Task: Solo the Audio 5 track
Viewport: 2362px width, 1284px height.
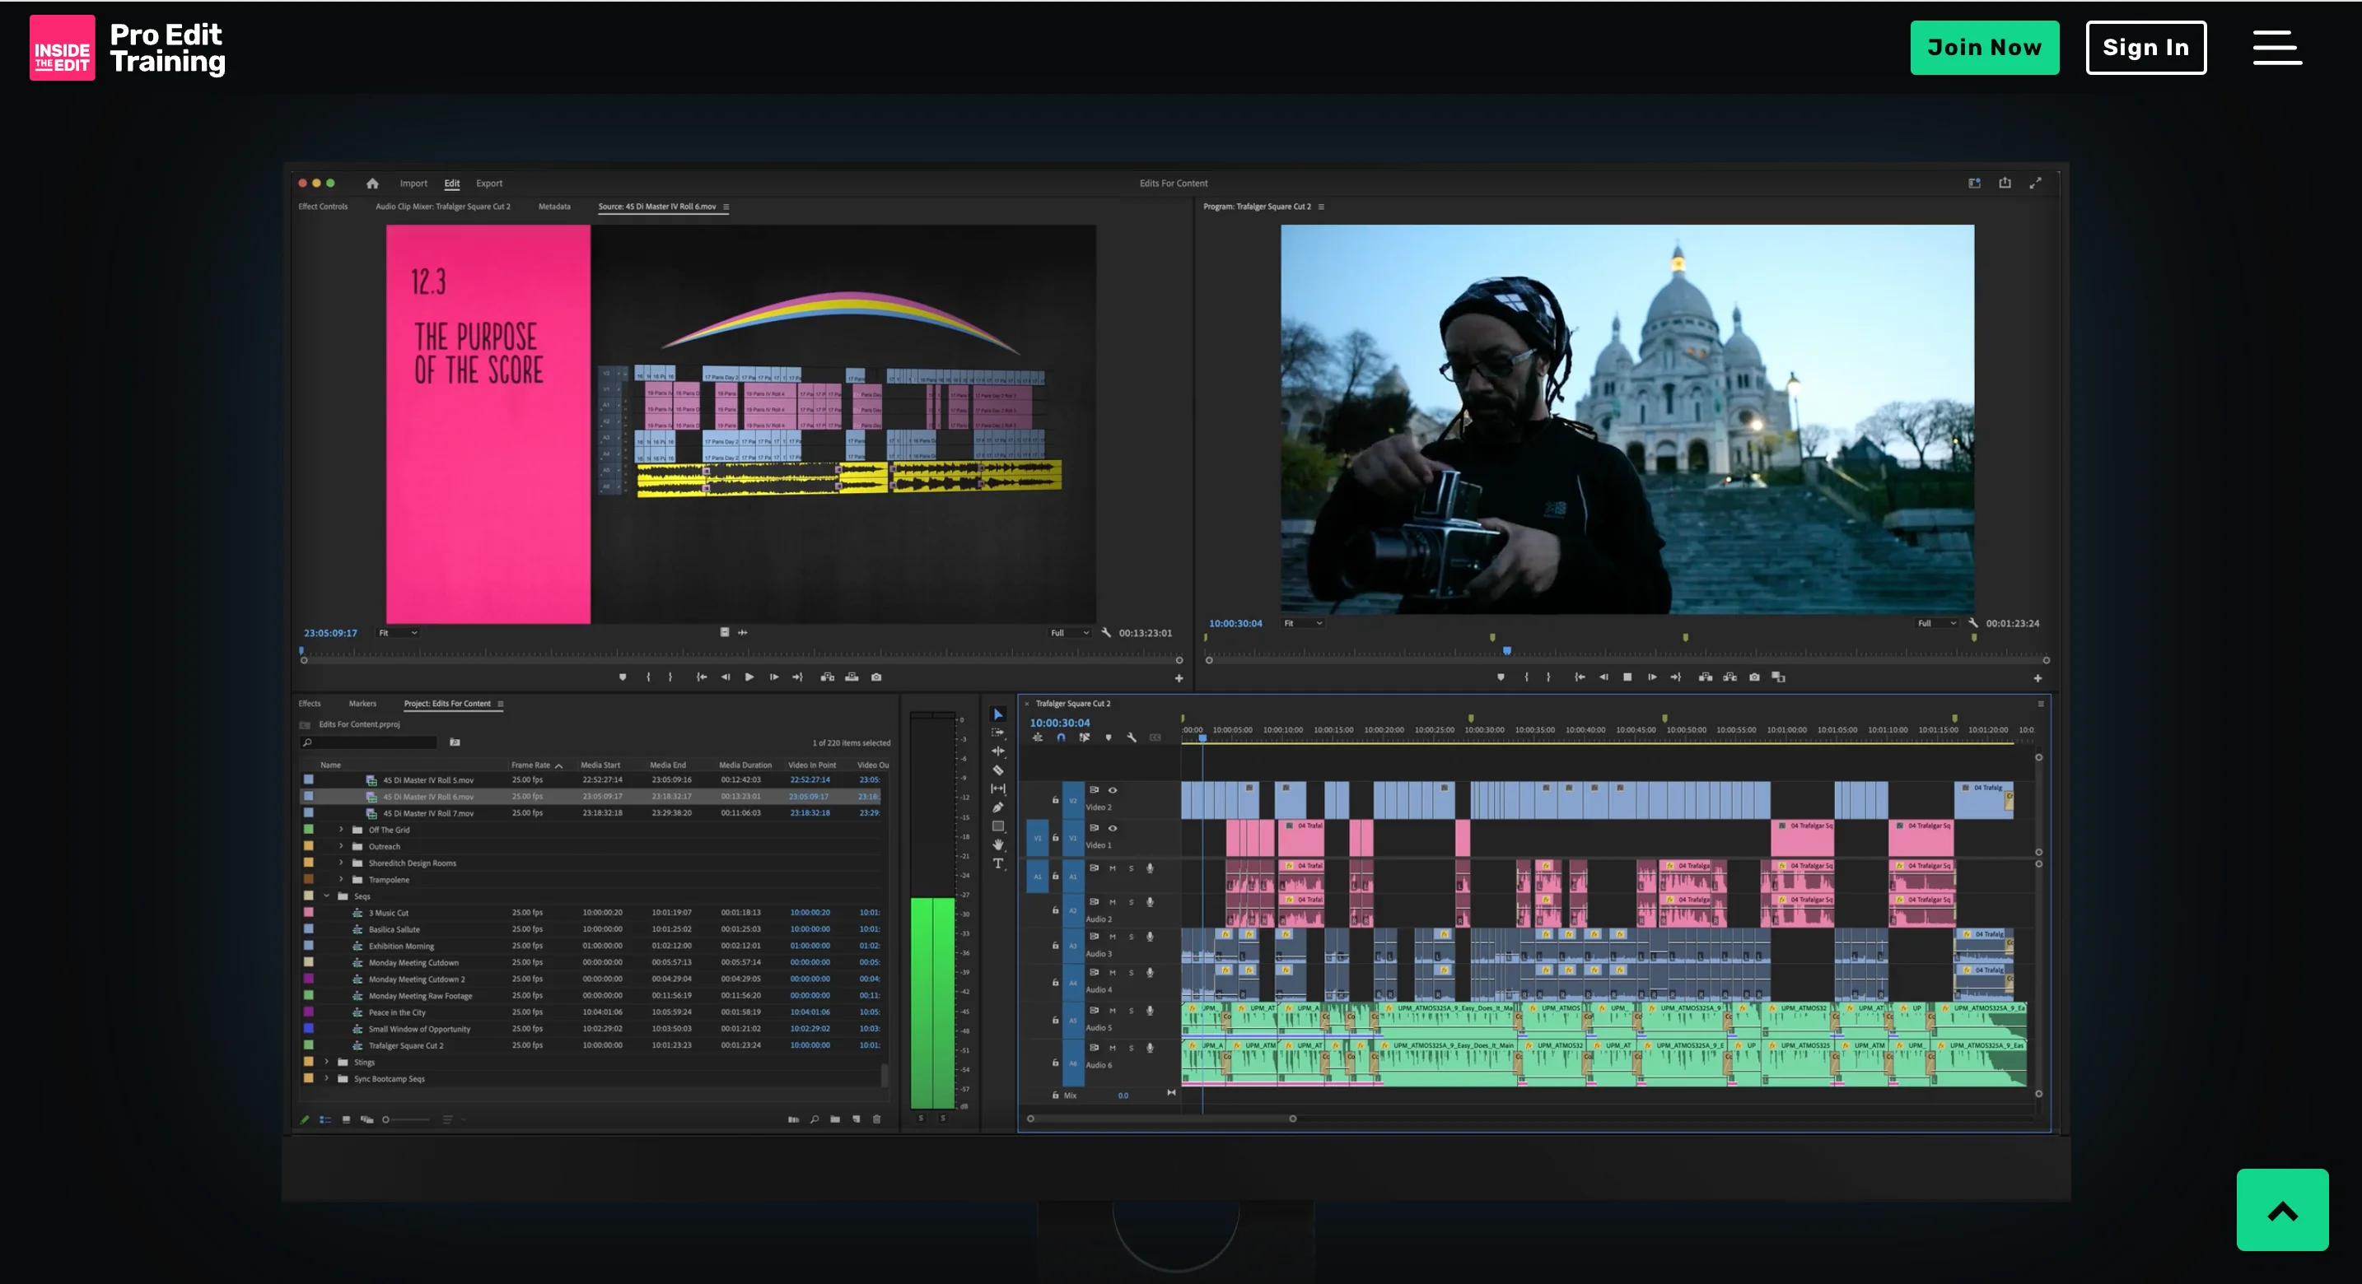Action: (x=1132, y=1011)
